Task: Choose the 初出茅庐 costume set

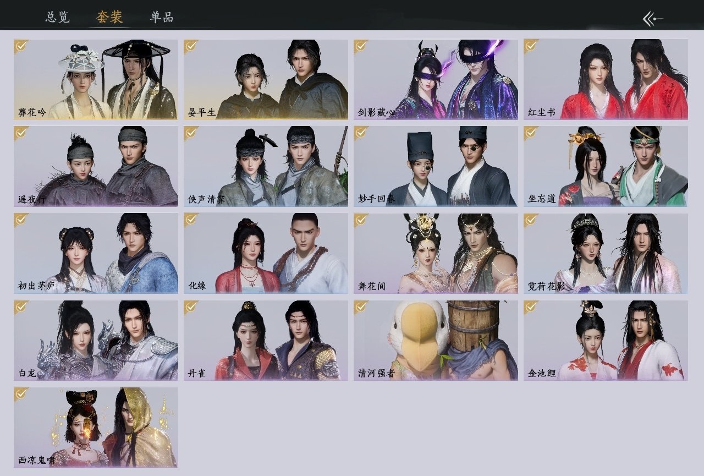Action: (96, 254)
